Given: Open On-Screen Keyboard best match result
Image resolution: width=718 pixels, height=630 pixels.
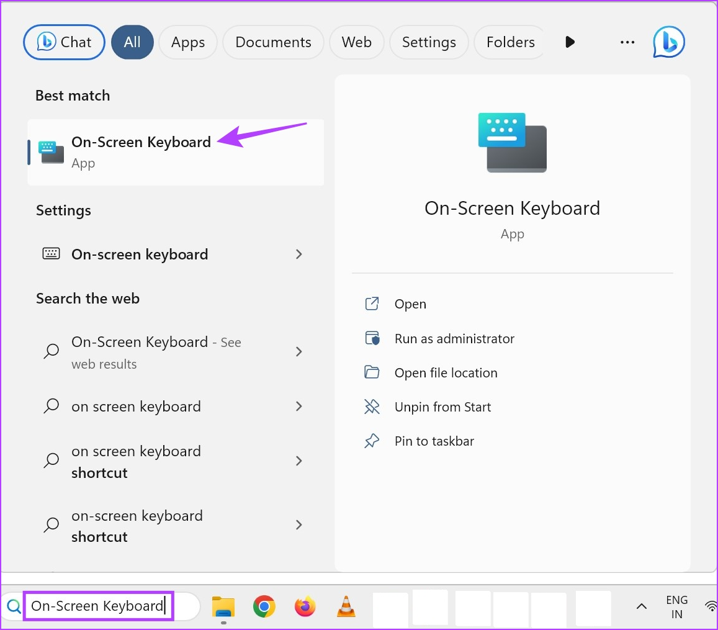Looking at the screenshot, I should 176,152.
